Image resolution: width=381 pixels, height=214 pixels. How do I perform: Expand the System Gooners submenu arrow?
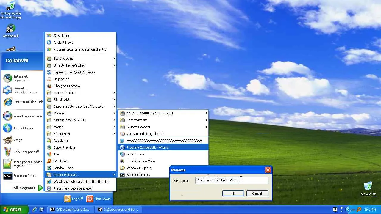[206, 127]
